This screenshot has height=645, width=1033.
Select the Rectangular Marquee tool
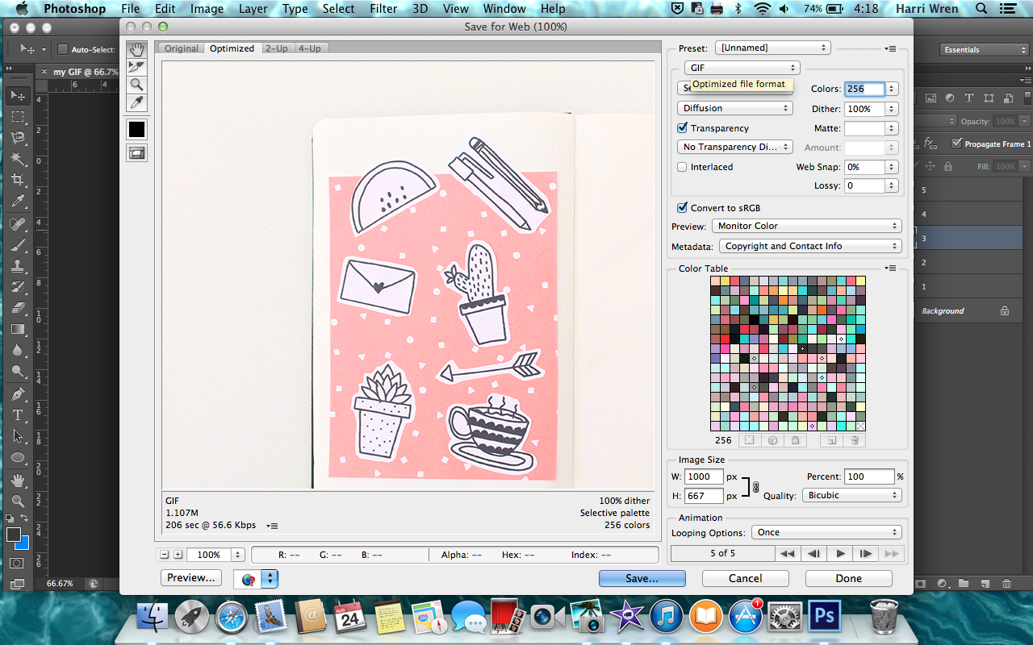pyautogui.click(x=17, y=117)
